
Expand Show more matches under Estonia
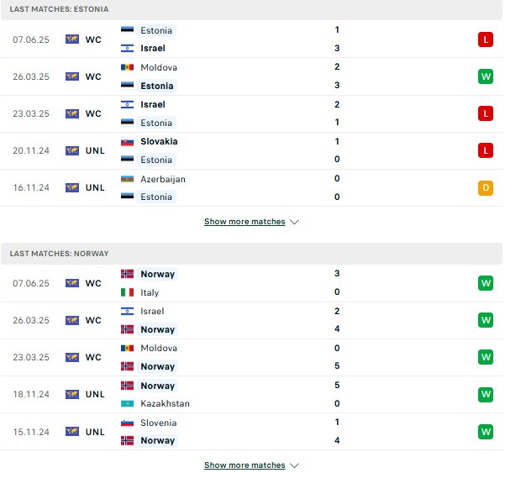point(245,222)
